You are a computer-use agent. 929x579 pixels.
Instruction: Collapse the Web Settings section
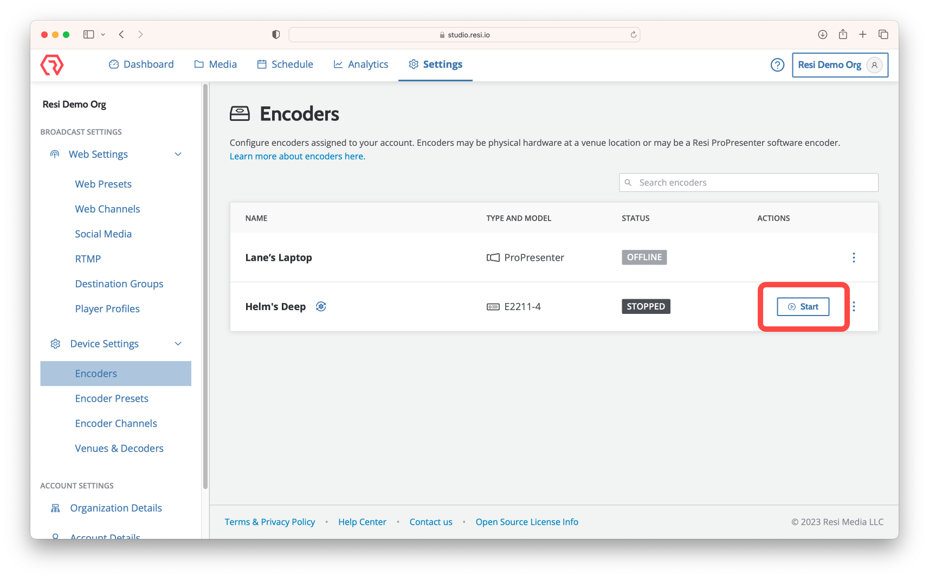coord(178,154)
